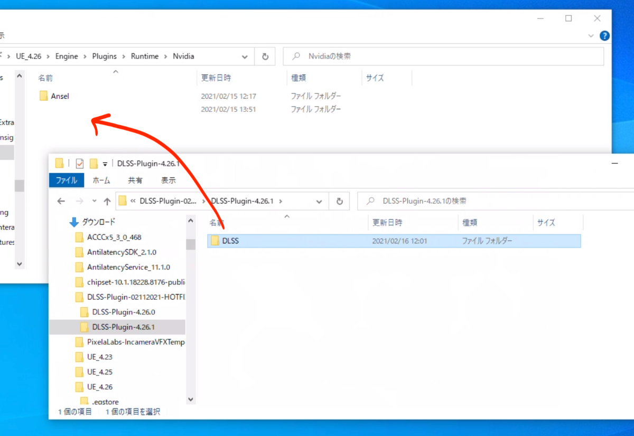Screen dimensions: 634x436
Task: Click the scroll-down arrow of the Nvidia window's navigation pane
Action: tap(20, 263)
